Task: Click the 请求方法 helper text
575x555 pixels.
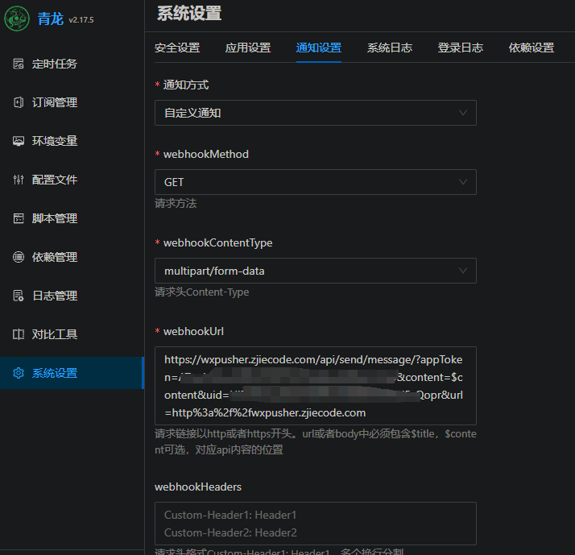Action: coord(176,204)
